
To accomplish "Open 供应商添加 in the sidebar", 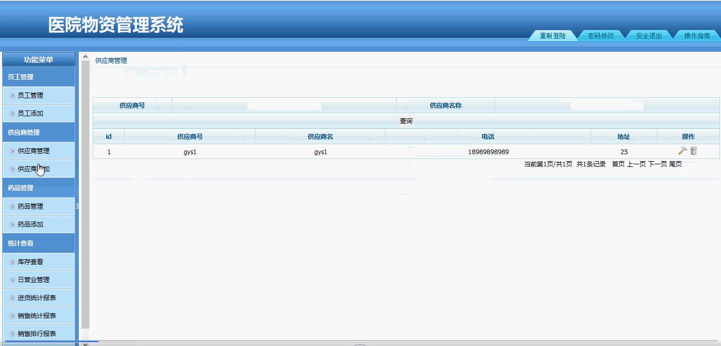I will click(39, 169).
